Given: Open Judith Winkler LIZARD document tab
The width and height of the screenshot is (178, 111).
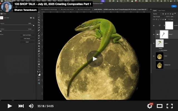Looking at the screenshot, I should point(120,9).
